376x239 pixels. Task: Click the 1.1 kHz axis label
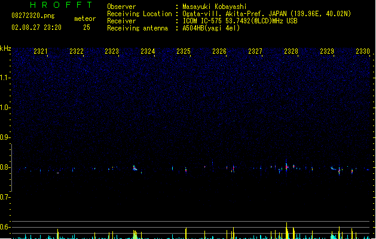pyautogui.click(x=5, y=78)
